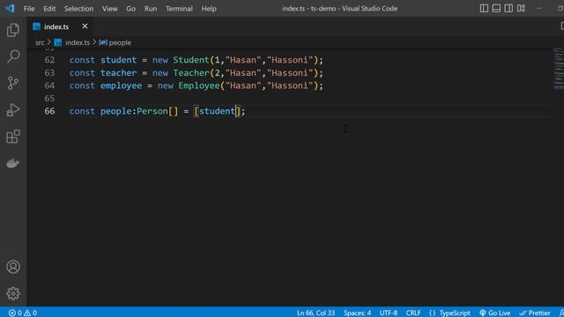Viewport: 564px width, 317px height.
Task: Change indentation via Spaces: 4
Action: pos(357,313)
